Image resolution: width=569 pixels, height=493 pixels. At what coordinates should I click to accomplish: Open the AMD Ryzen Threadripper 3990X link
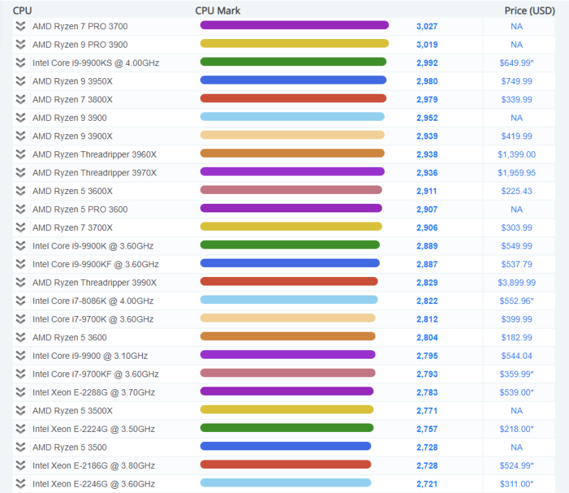click(x=95, y=283)
